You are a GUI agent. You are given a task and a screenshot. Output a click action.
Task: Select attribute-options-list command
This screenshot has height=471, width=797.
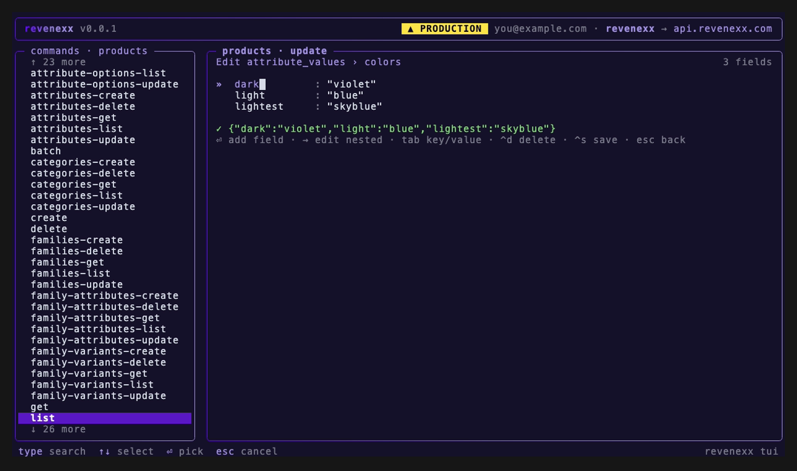click(x=98, y=73)
